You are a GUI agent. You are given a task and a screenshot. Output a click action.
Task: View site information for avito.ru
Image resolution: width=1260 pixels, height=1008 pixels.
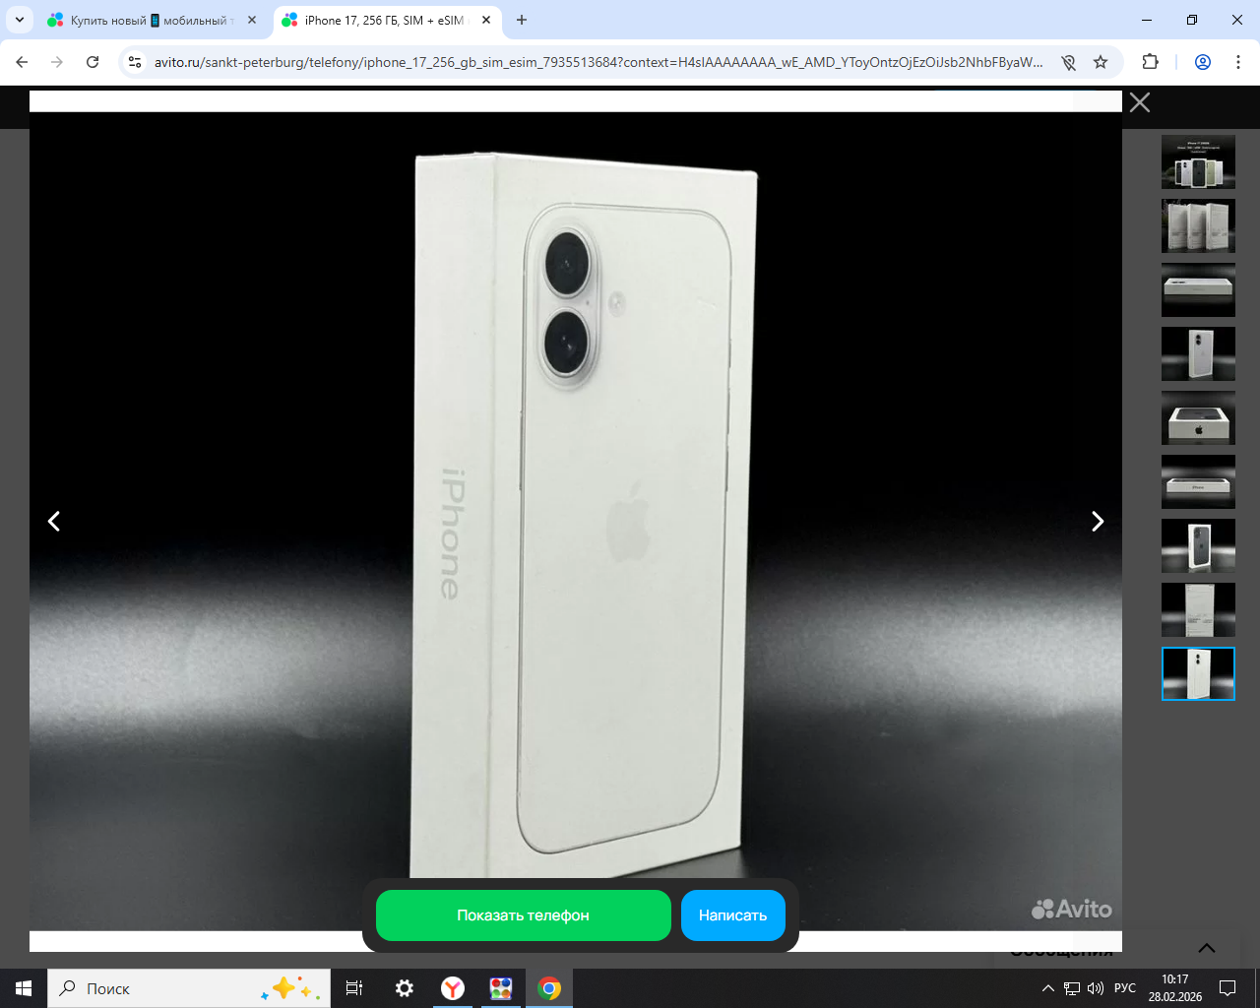point(136,62)
